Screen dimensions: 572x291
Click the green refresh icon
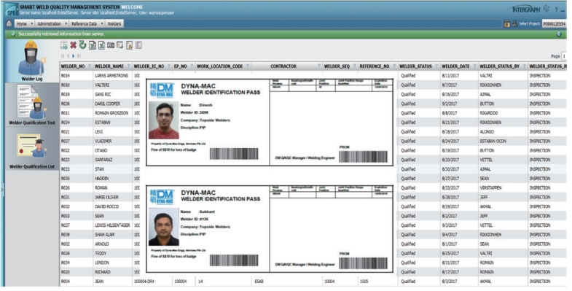coord(83,45)
